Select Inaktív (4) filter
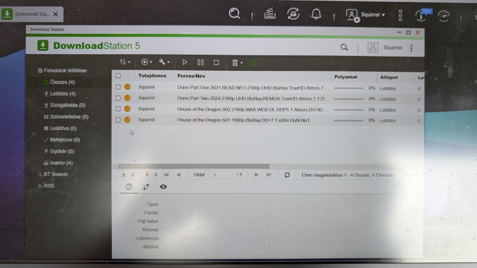This screenshot has height=268, width=477. (58, 163)
